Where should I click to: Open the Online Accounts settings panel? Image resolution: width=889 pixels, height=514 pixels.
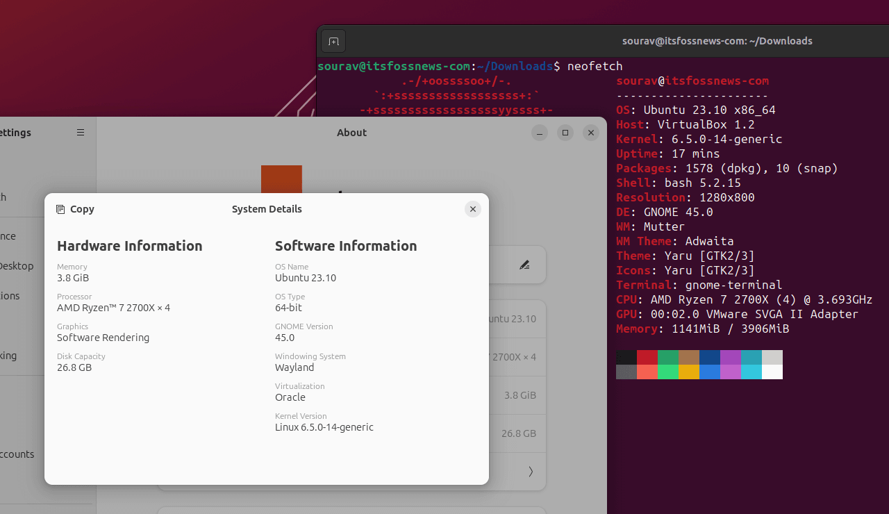click(17, 454)
